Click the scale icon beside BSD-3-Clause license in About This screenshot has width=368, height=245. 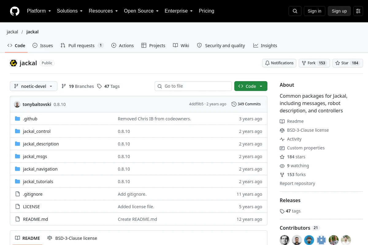pyautogui.click(x=282, y=130)
